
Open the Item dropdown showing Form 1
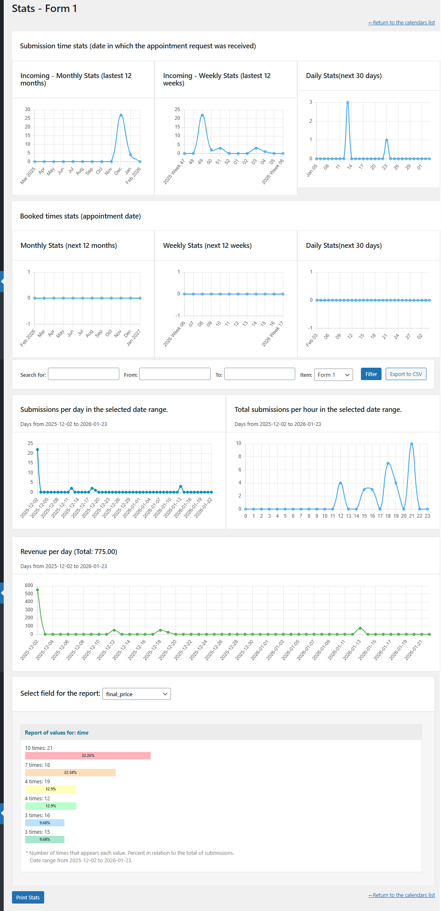[x=333, y=375]
